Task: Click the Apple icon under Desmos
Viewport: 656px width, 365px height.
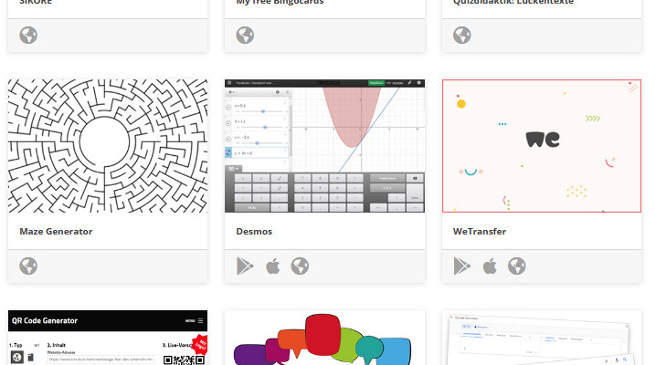Action: click(273, 266)
